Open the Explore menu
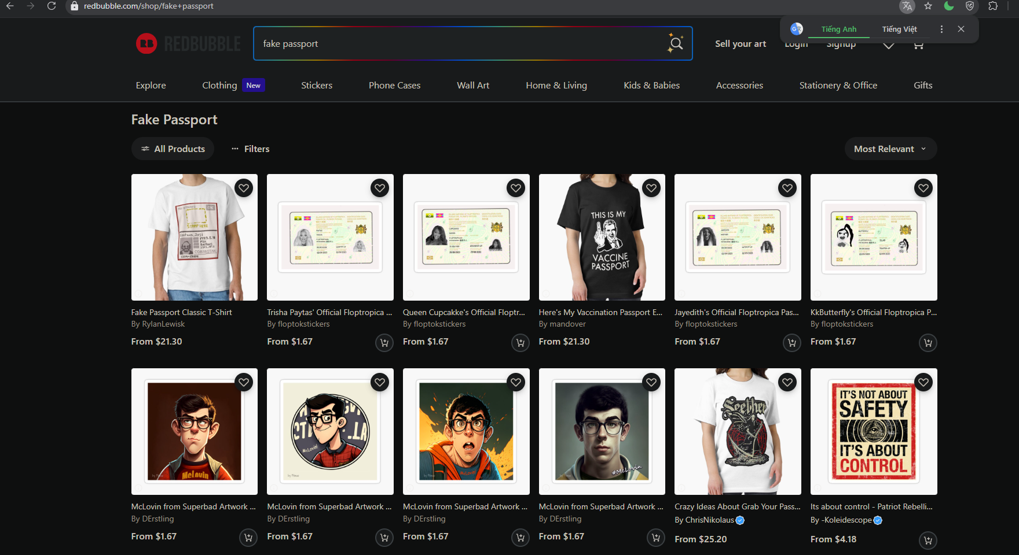1019x555 pixels. click(x=151, y=85)
